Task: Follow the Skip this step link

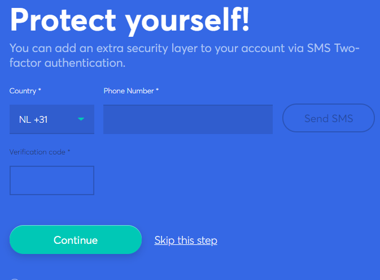Action: coord(186,240)
